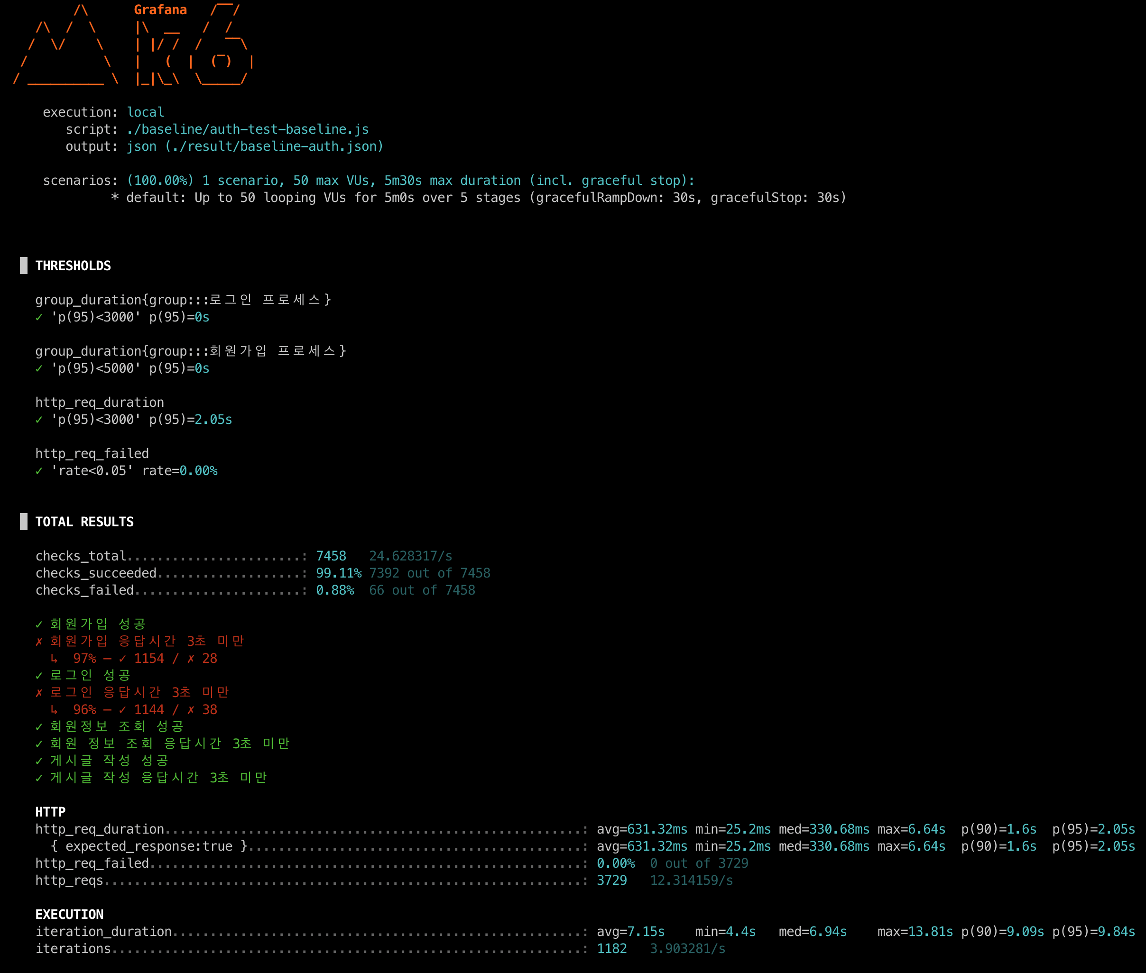Click the THRESHOLDS section block marker
The height and width of the screenshot is (973, 1146).
pos(24,266)
